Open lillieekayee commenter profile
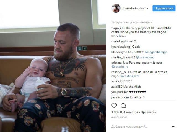177x132 pixels. tap(119, 52)
